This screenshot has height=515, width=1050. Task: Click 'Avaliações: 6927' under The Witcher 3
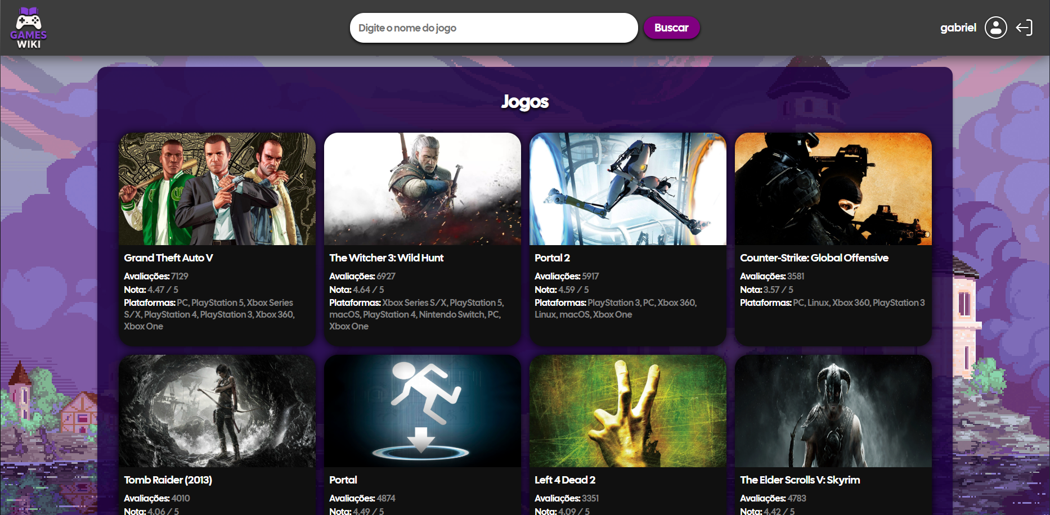click(362, 276)
